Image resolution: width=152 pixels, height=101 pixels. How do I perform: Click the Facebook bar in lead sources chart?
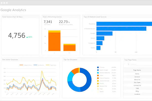coord(124,24)
